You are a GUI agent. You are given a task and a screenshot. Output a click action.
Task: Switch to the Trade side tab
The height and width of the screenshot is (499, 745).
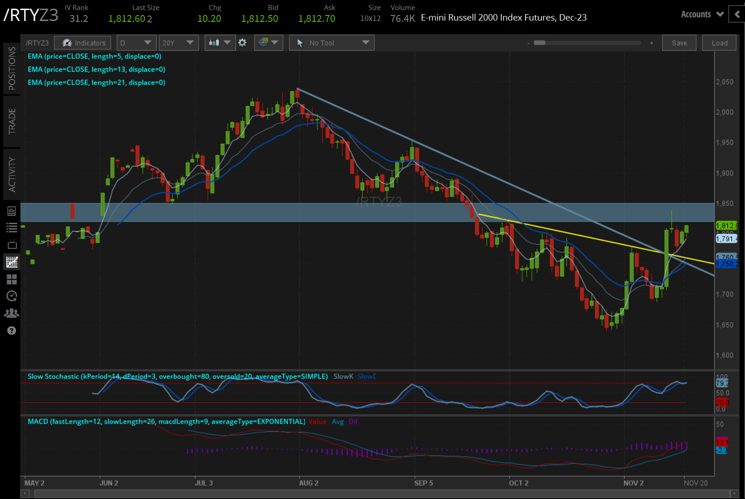point(12,121)
